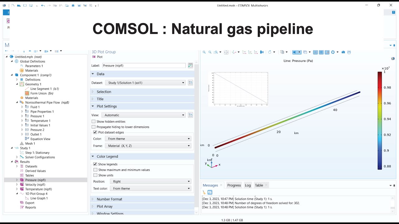399x224 pixels.
Task: Click the Model Builder move down arrow icon
Action: pos(24,51)
